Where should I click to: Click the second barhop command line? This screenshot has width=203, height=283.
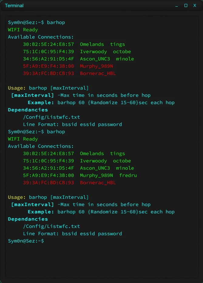36,132
